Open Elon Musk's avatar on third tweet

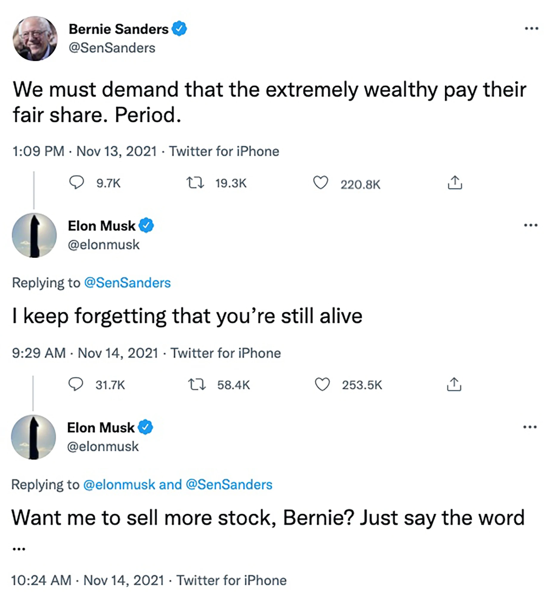click(33, 437)
